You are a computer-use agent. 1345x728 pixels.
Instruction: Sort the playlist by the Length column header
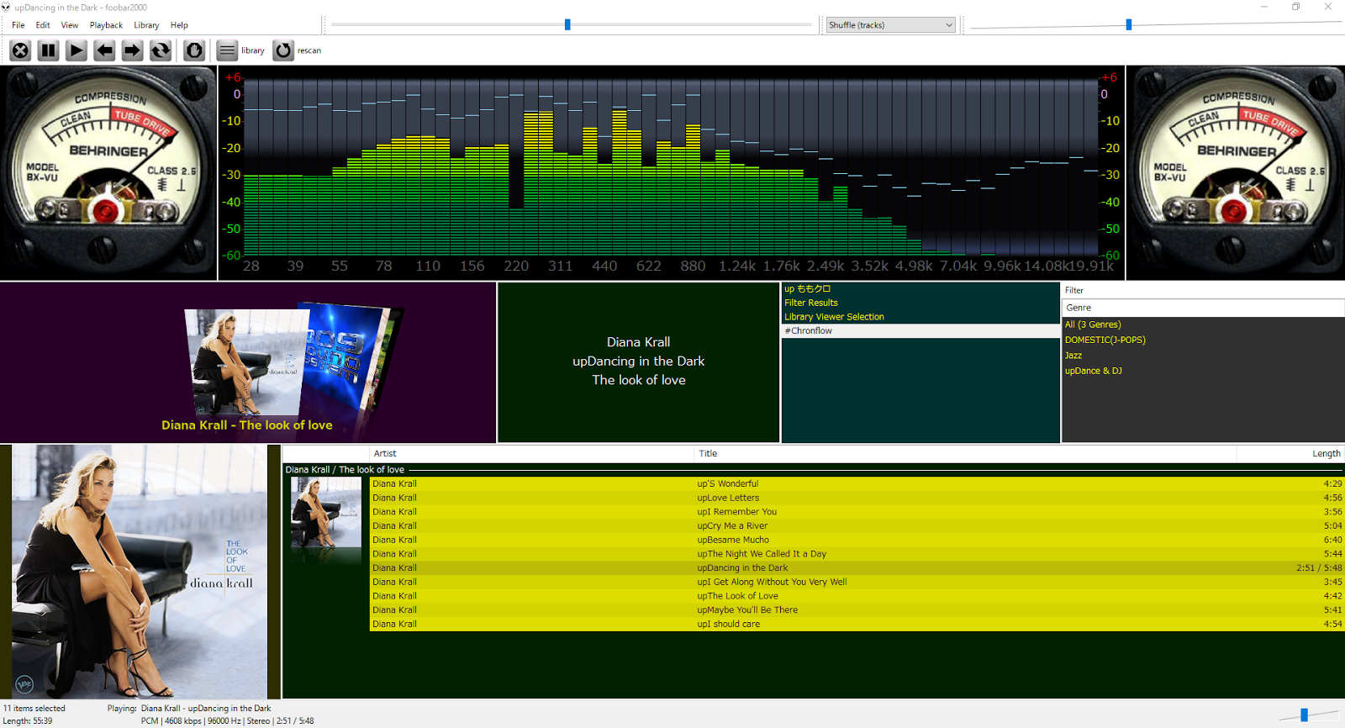(x=1290, y=454)
